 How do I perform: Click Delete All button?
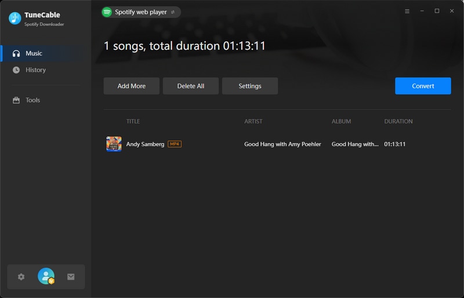click(191, 86)
